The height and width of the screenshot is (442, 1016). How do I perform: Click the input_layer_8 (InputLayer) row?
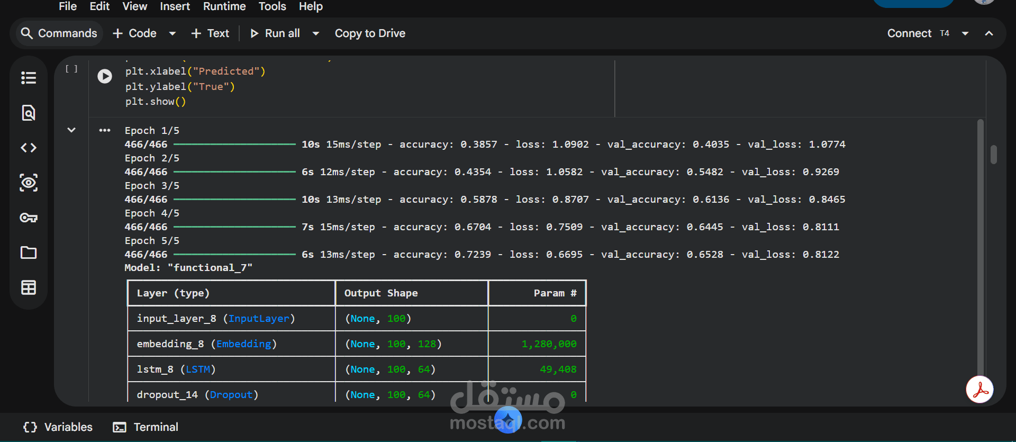[x=357, y=319]
